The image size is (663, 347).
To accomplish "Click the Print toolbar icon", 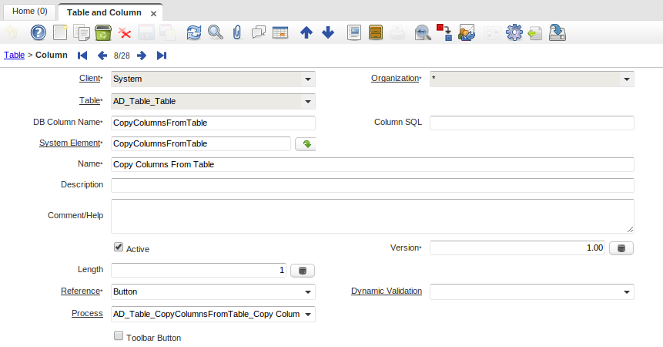I will [397, 32].
